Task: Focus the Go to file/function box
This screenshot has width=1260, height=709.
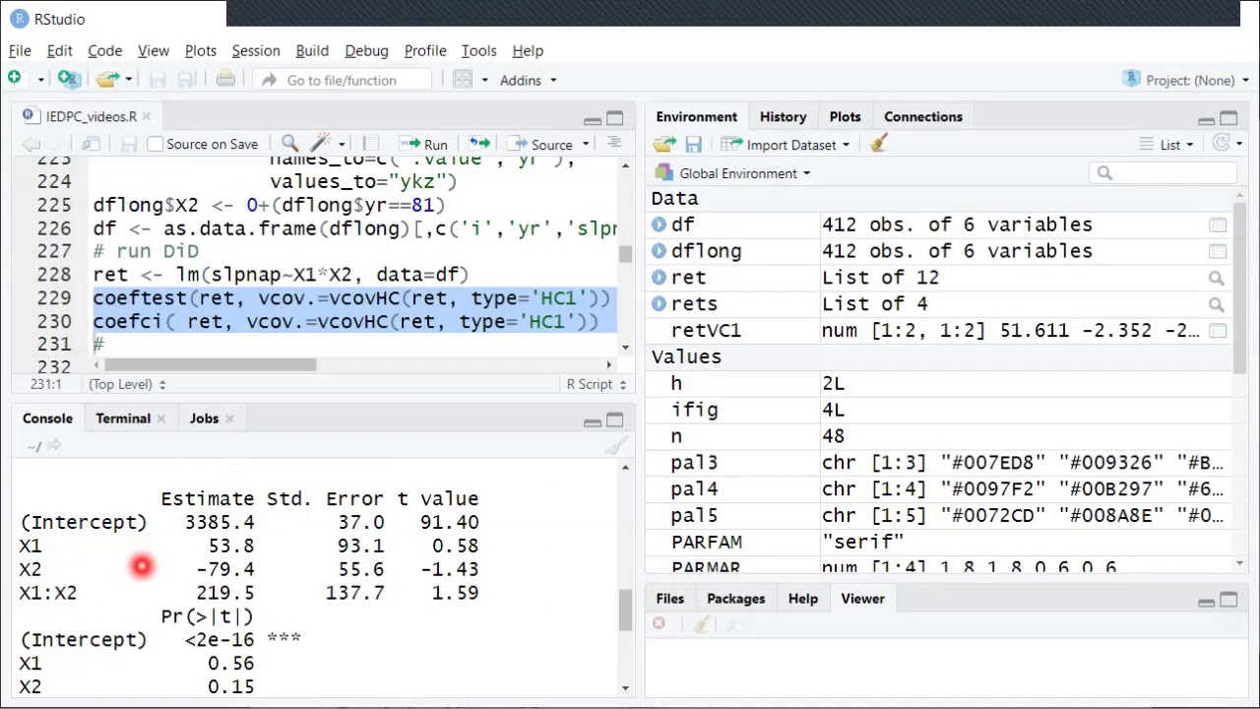Action: coord(341,80)
